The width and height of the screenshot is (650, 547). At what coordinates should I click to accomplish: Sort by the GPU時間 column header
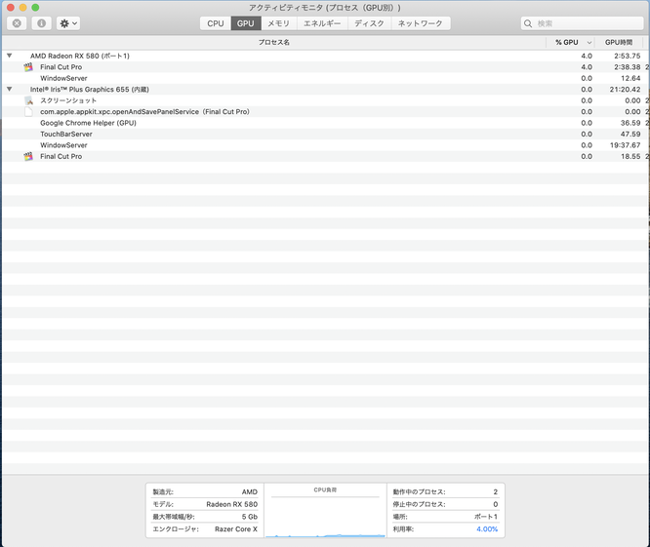[x=619, y=42]
